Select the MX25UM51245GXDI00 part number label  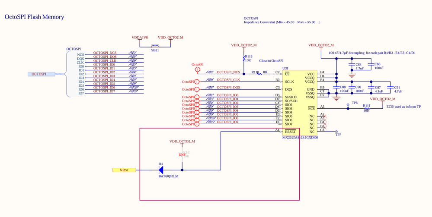pos(300,138)
